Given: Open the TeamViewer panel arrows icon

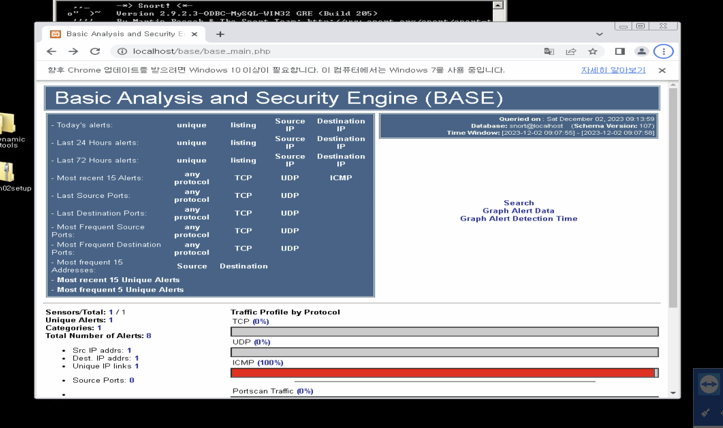Looking at the screenshot, I should click(x=709, y=384).
